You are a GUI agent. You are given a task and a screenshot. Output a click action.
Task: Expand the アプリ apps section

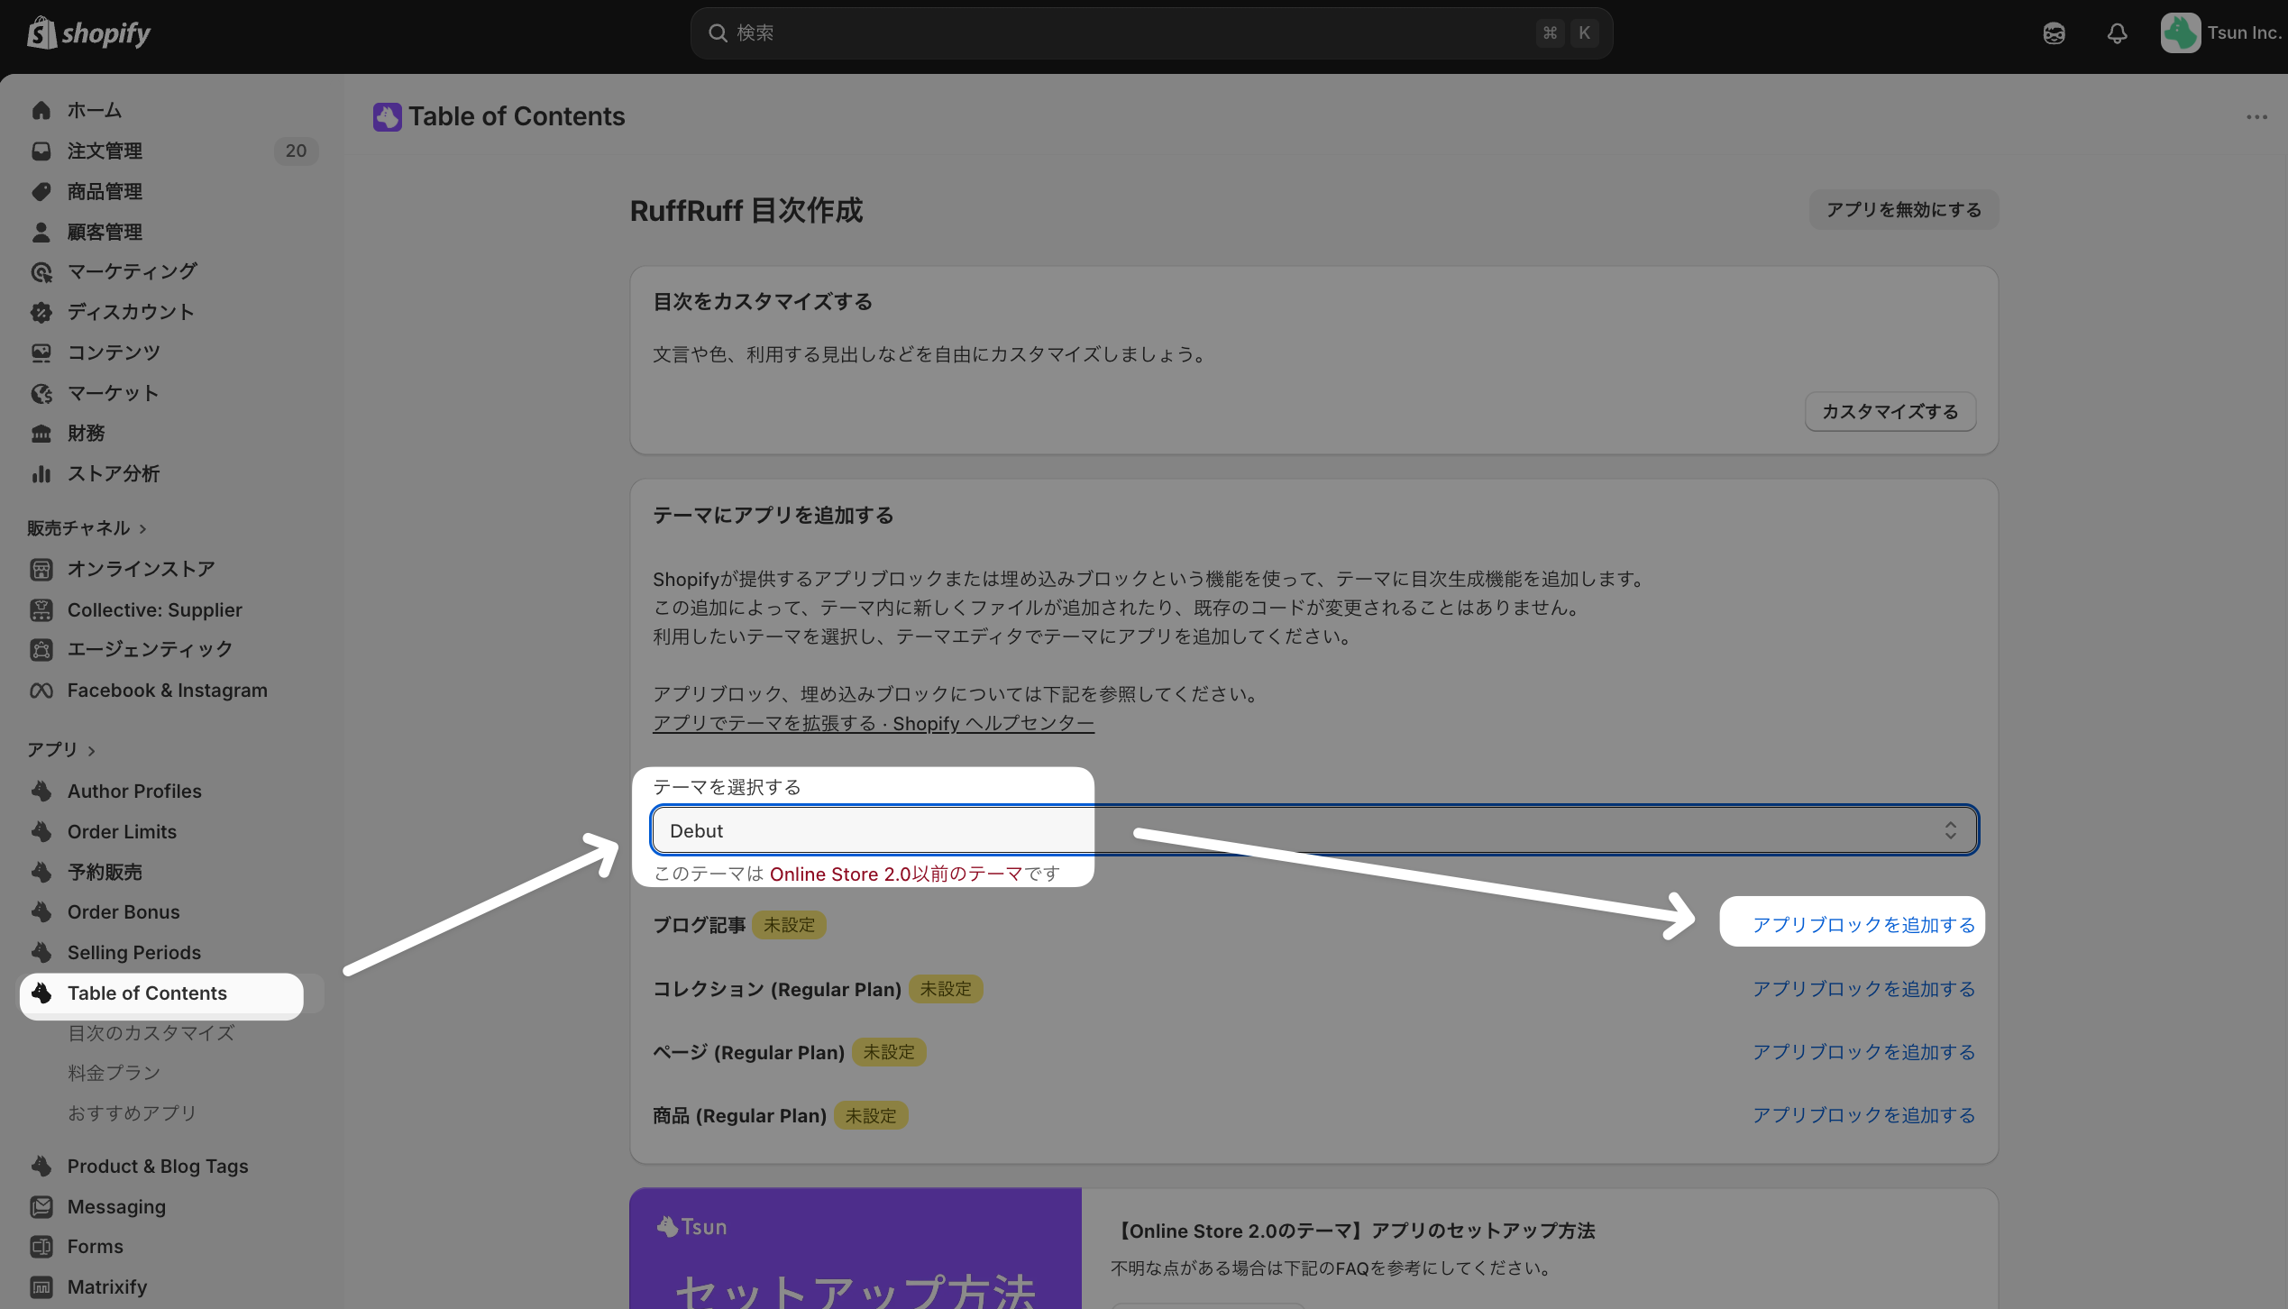point(61,749)
